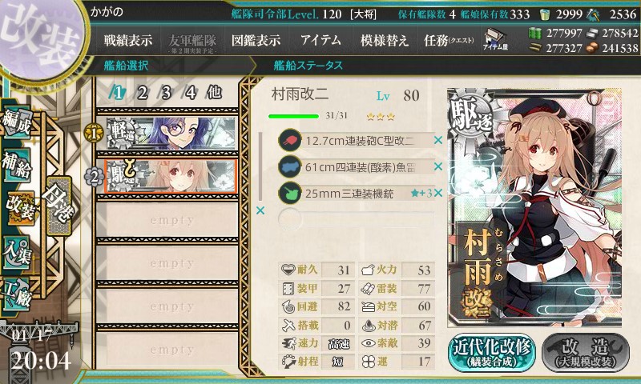Click the 近代化改修 modernization button
Screen dimensions: 641x384
coord(491,353)
